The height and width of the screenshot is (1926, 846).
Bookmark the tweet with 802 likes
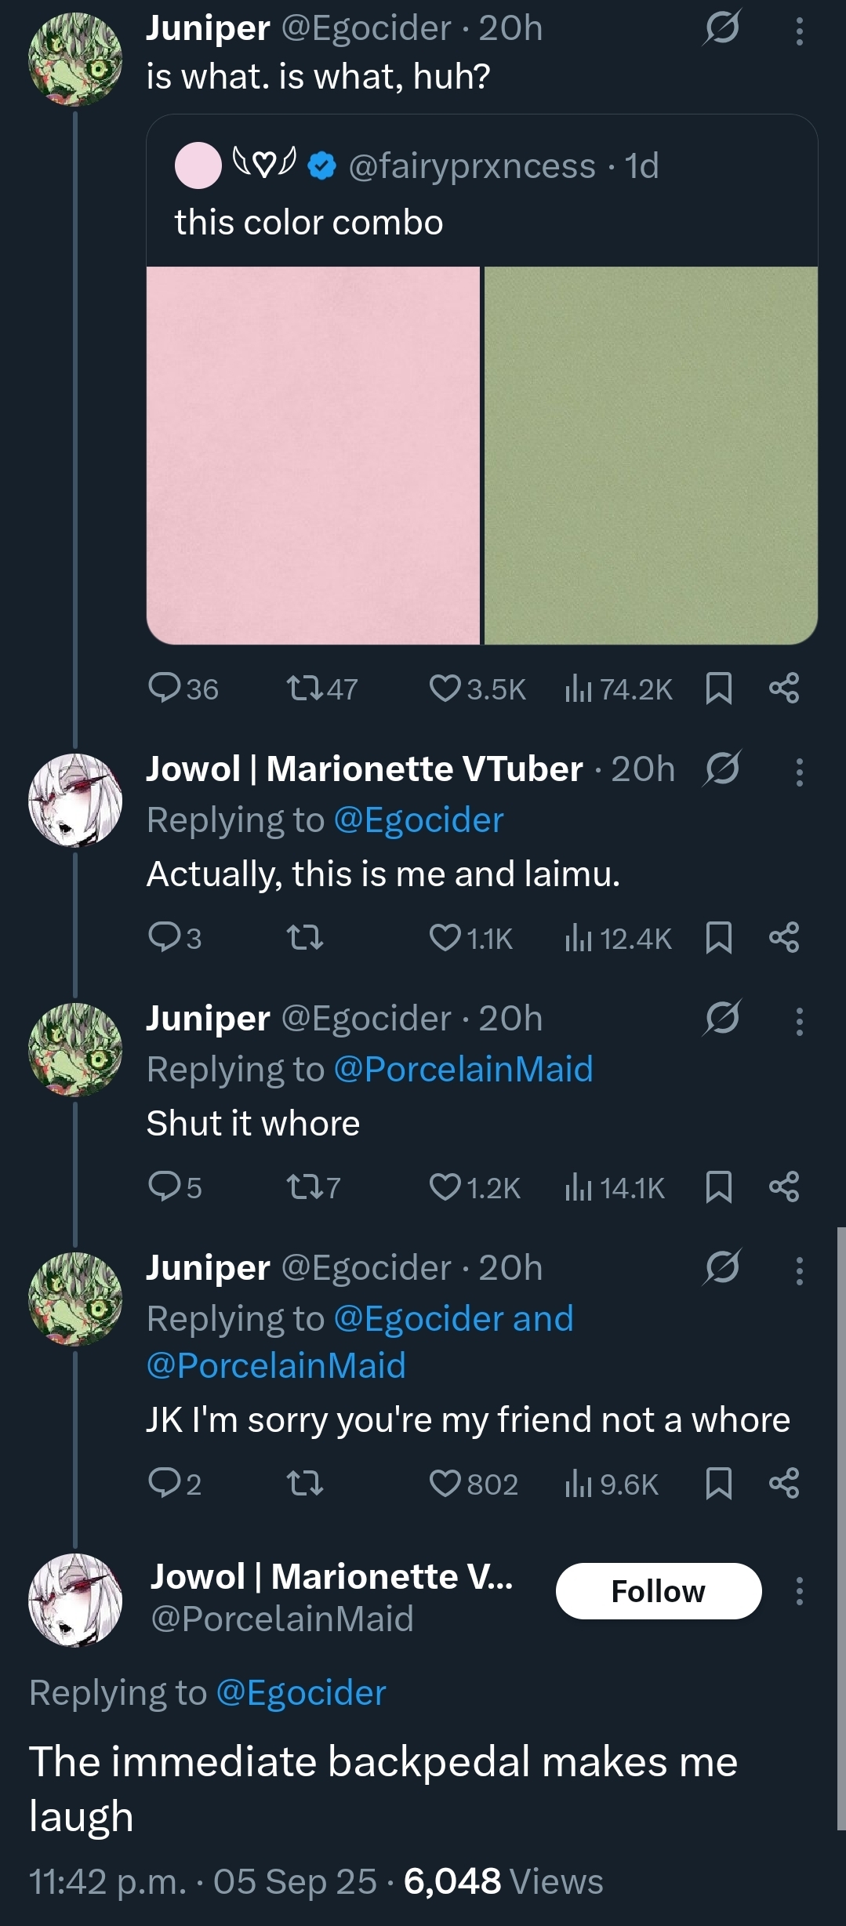[x=719, y=1483]
